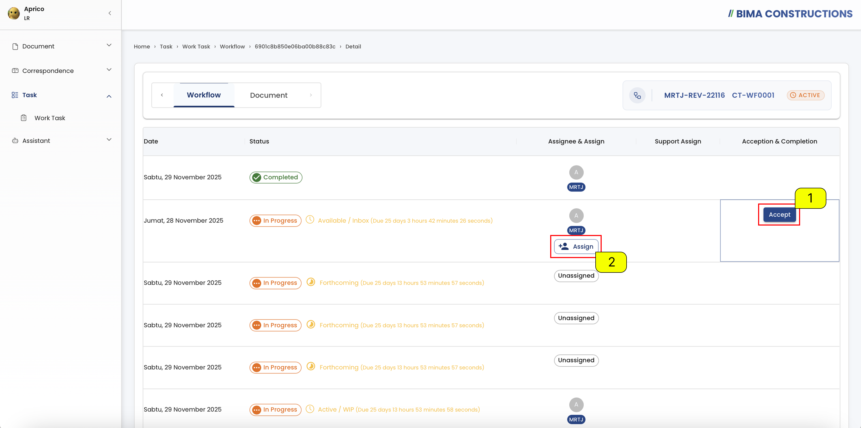Viewport: 861px width, 428px height.
Task: Click the CT-WF0001 workflow code
Action: point(753,95)
